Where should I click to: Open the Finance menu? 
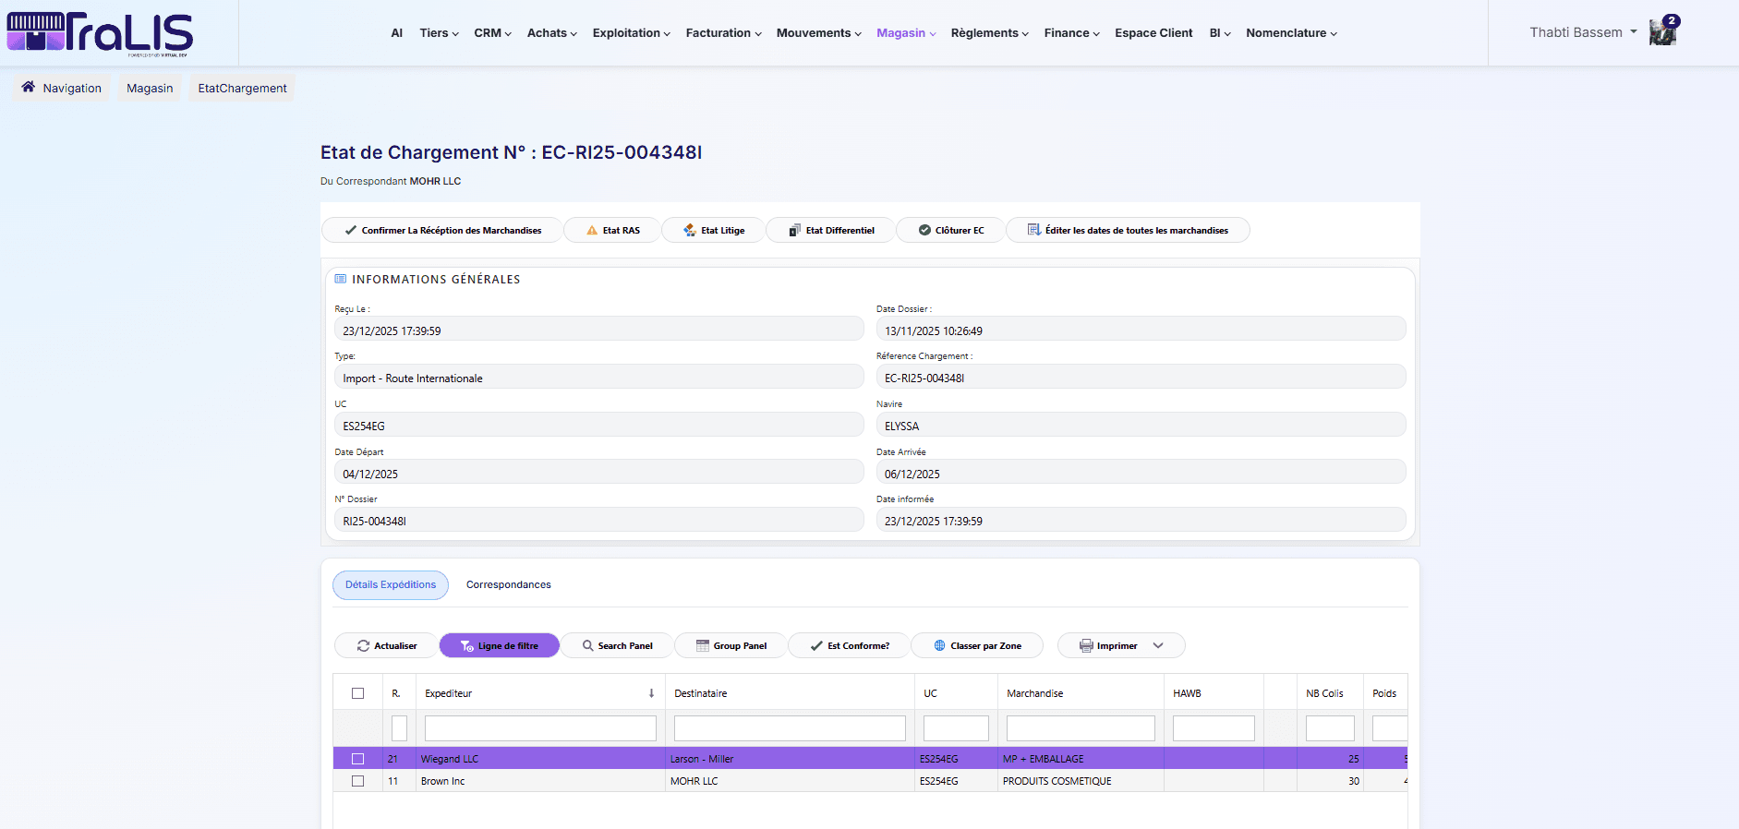[x=1072, y=33]
